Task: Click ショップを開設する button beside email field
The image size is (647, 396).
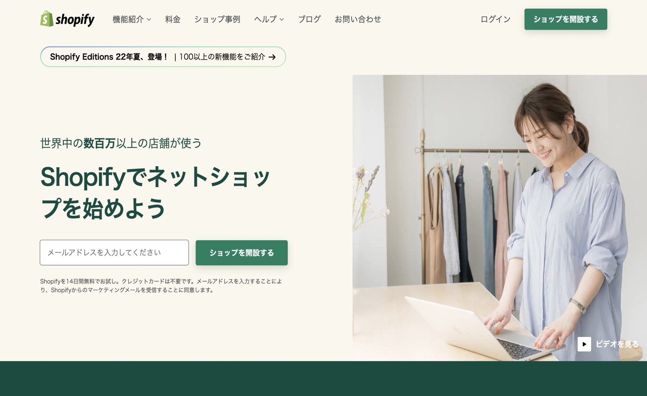Action: (242, 253)
